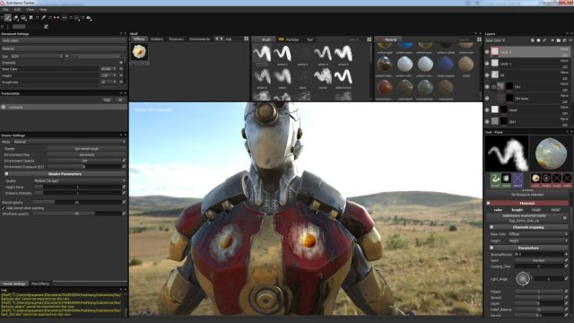Open the Base Color channel mapping dropdown
The width and height of the screenshot is (574, 323).
click(537, 233)
